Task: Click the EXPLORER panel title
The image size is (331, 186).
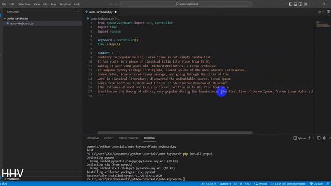Action: click(13, 12)
